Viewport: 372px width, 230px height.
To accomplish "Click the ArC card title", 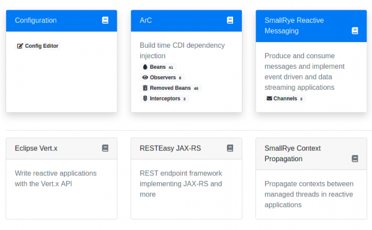I will [146, 20].
